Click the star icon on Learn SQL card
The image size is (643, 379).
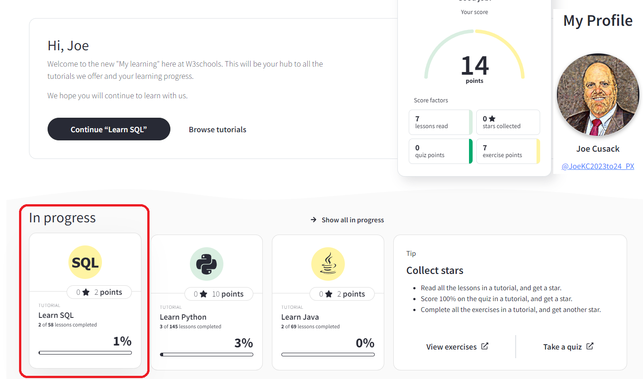[86, 293]
